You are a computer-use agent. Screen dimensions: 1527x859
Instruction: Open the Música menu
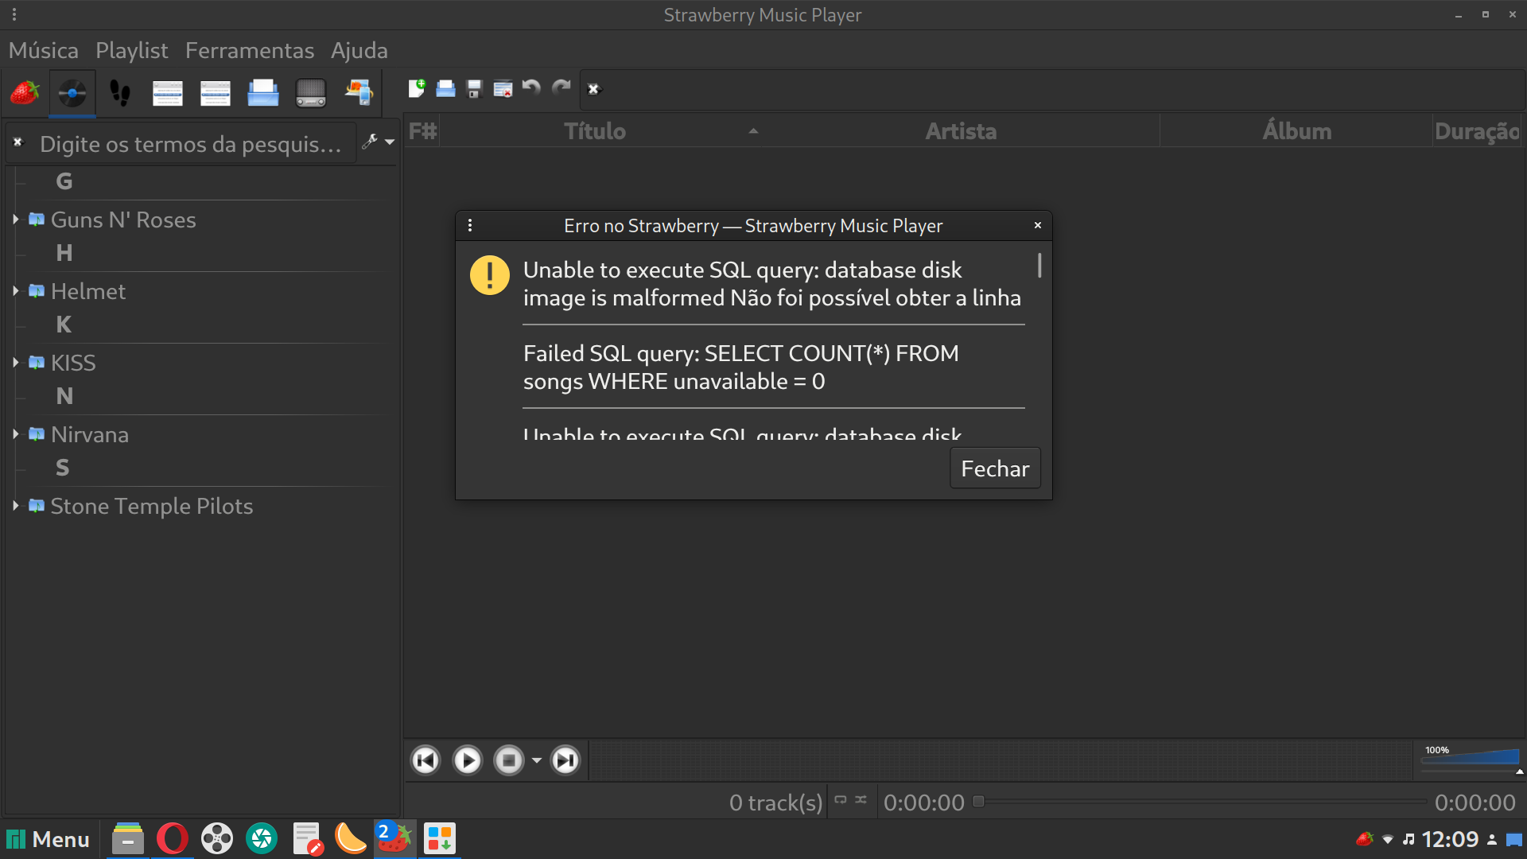coord(44,50)
